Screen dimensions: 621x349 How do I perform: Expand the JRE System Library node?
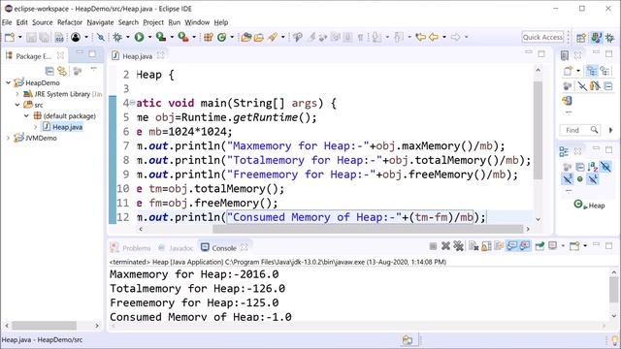tap(17, 94)
